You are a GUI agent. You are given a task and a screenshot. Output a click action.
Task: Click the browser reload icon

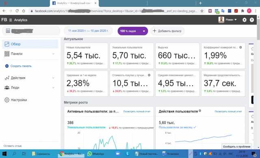pos(17,11)
